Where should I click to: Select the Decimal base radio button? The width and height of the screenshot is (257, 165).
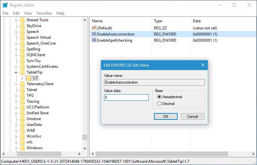(159, 104)
